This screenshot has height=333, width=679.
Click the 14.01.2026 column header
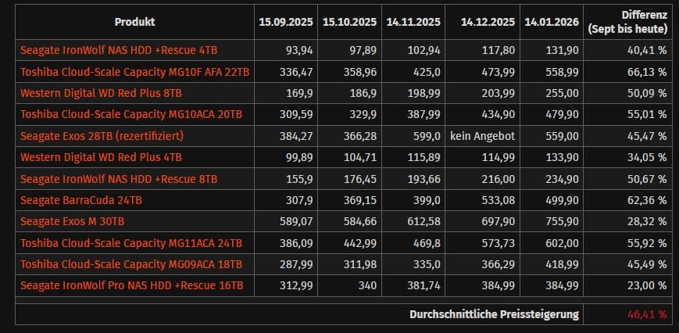pyautogui.click(x=551, y=22)
